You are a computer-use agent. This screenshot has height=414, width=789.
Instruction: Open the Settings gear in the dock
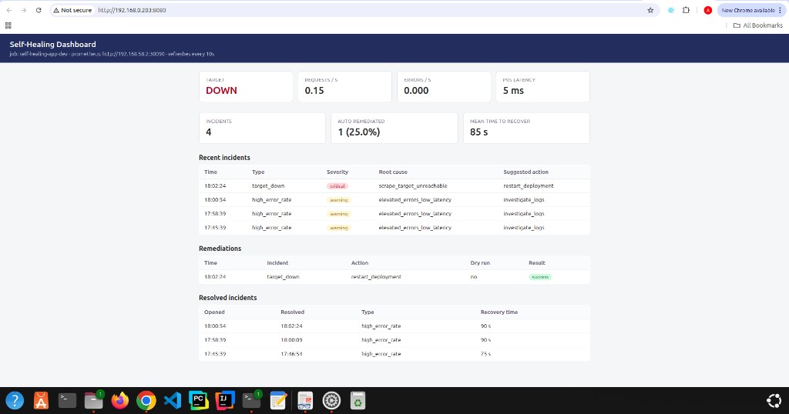click(x=331, y=400)
